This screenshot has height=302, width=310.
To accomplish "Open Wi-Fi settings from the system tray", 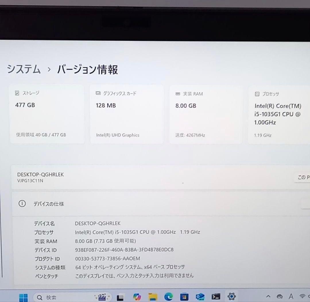I will 302,296.
